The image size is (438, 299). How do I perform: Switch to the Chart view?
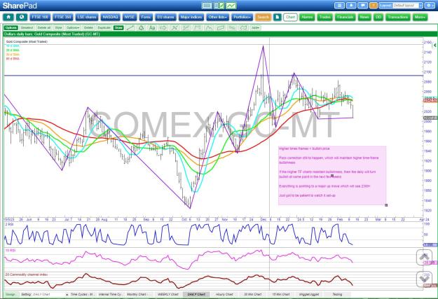click(290, 18)
